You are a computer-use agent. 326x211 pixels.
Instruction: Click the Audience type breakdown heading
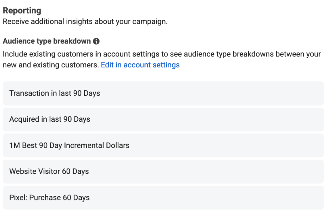(x=47, y=41)
